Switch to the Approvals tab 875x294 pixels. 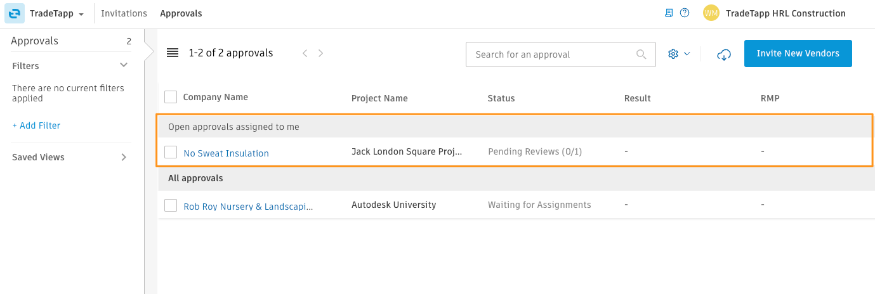181,13
